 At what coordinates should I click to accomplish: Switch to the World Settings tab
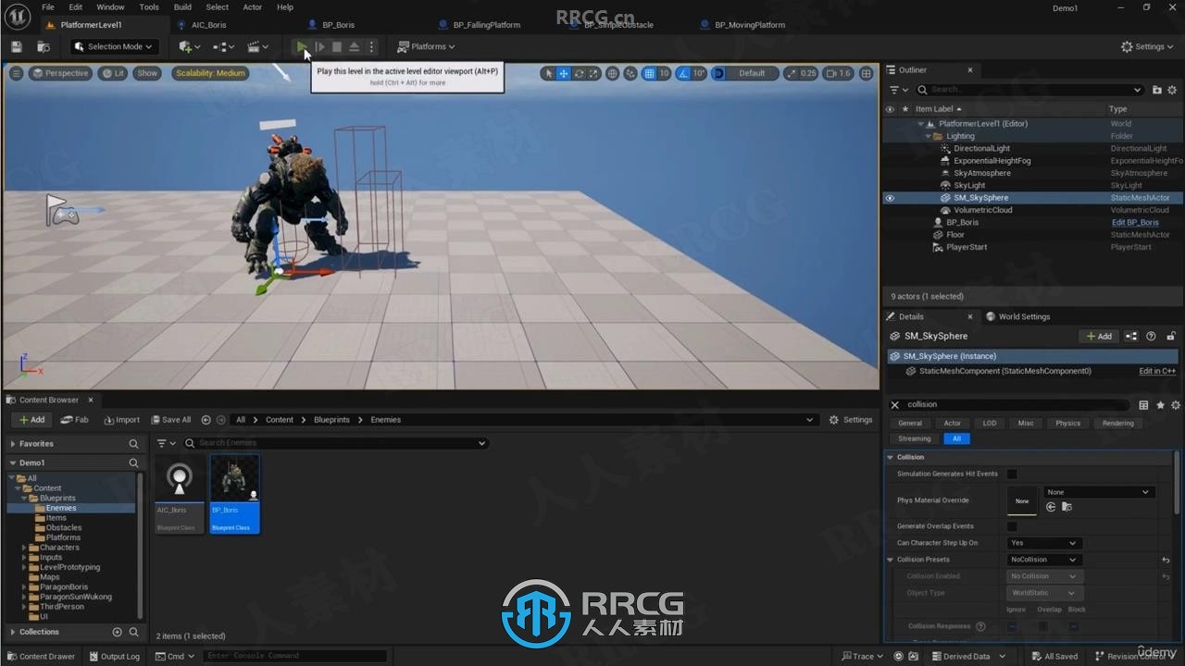click(1018, 316)
